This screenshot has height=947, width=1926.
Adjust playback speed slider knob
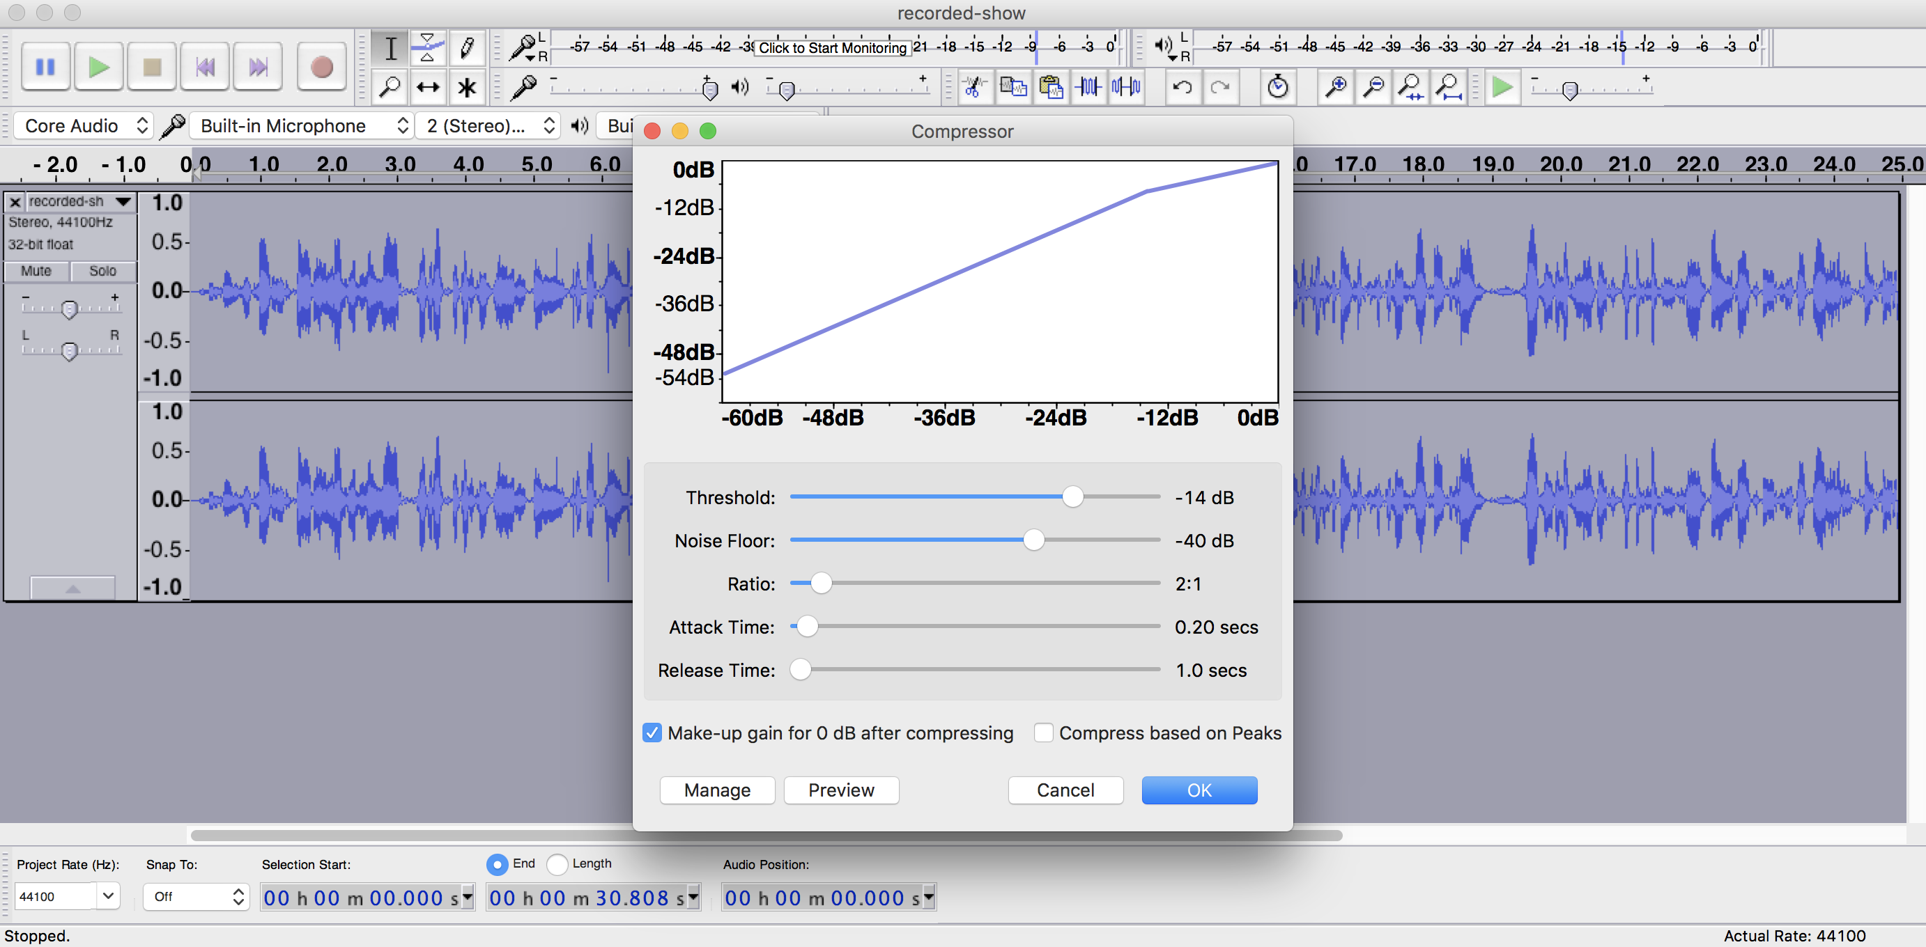click(1570, 91)
